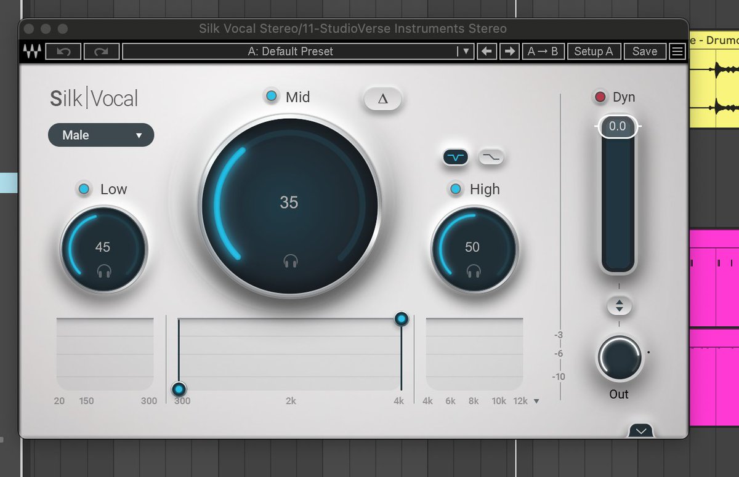The width and height of the screenshot is (739, 477).
Task: Expand the bottom panel chevron
Action: click(641, 431)
